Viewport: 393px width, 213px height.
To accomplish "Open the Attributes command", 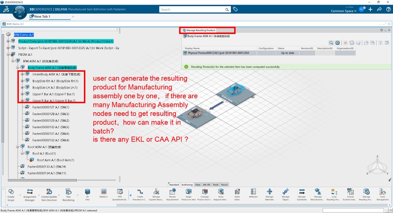I will [x=253, y=193].
